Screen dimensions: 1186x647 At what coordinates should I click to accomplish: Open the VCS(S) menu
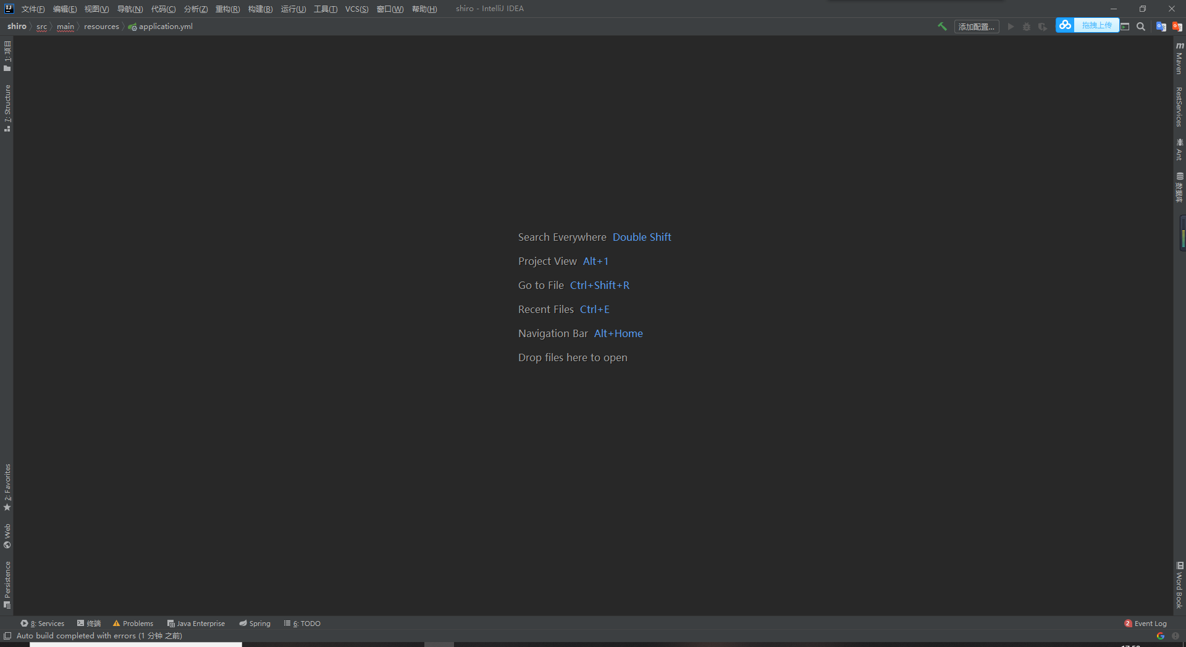[x=356, y=9]
